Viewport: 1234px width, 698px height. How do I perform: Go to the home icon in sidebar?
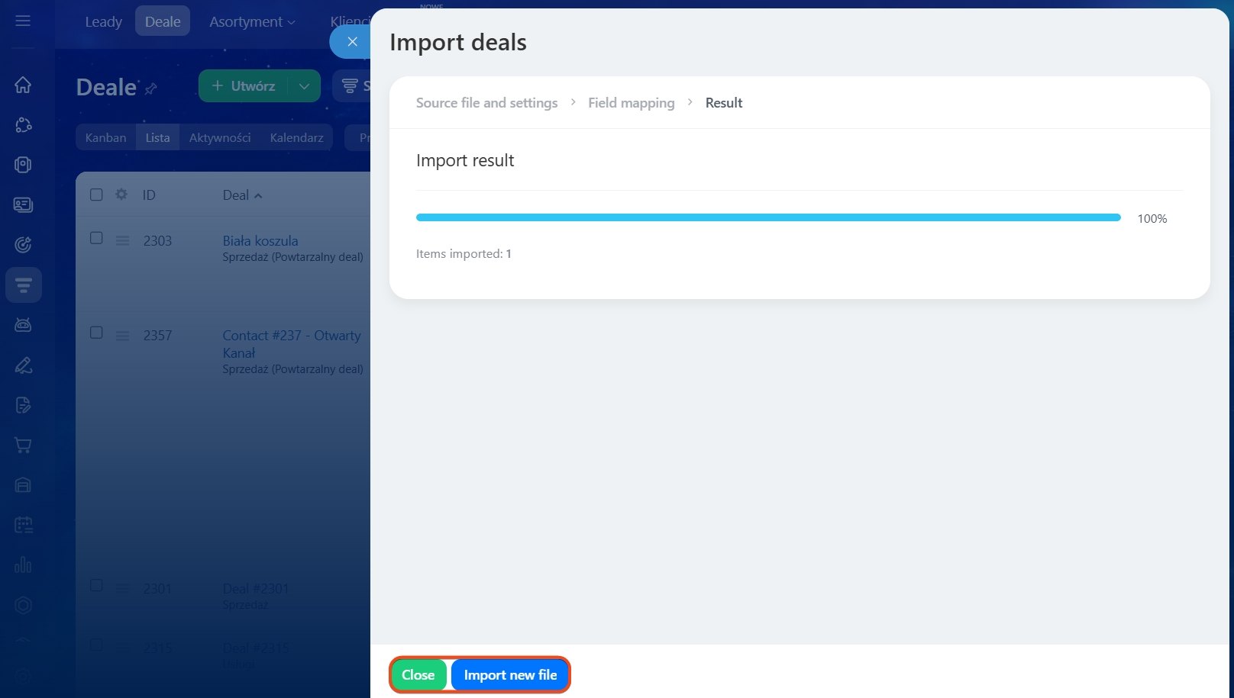point(23,85)
